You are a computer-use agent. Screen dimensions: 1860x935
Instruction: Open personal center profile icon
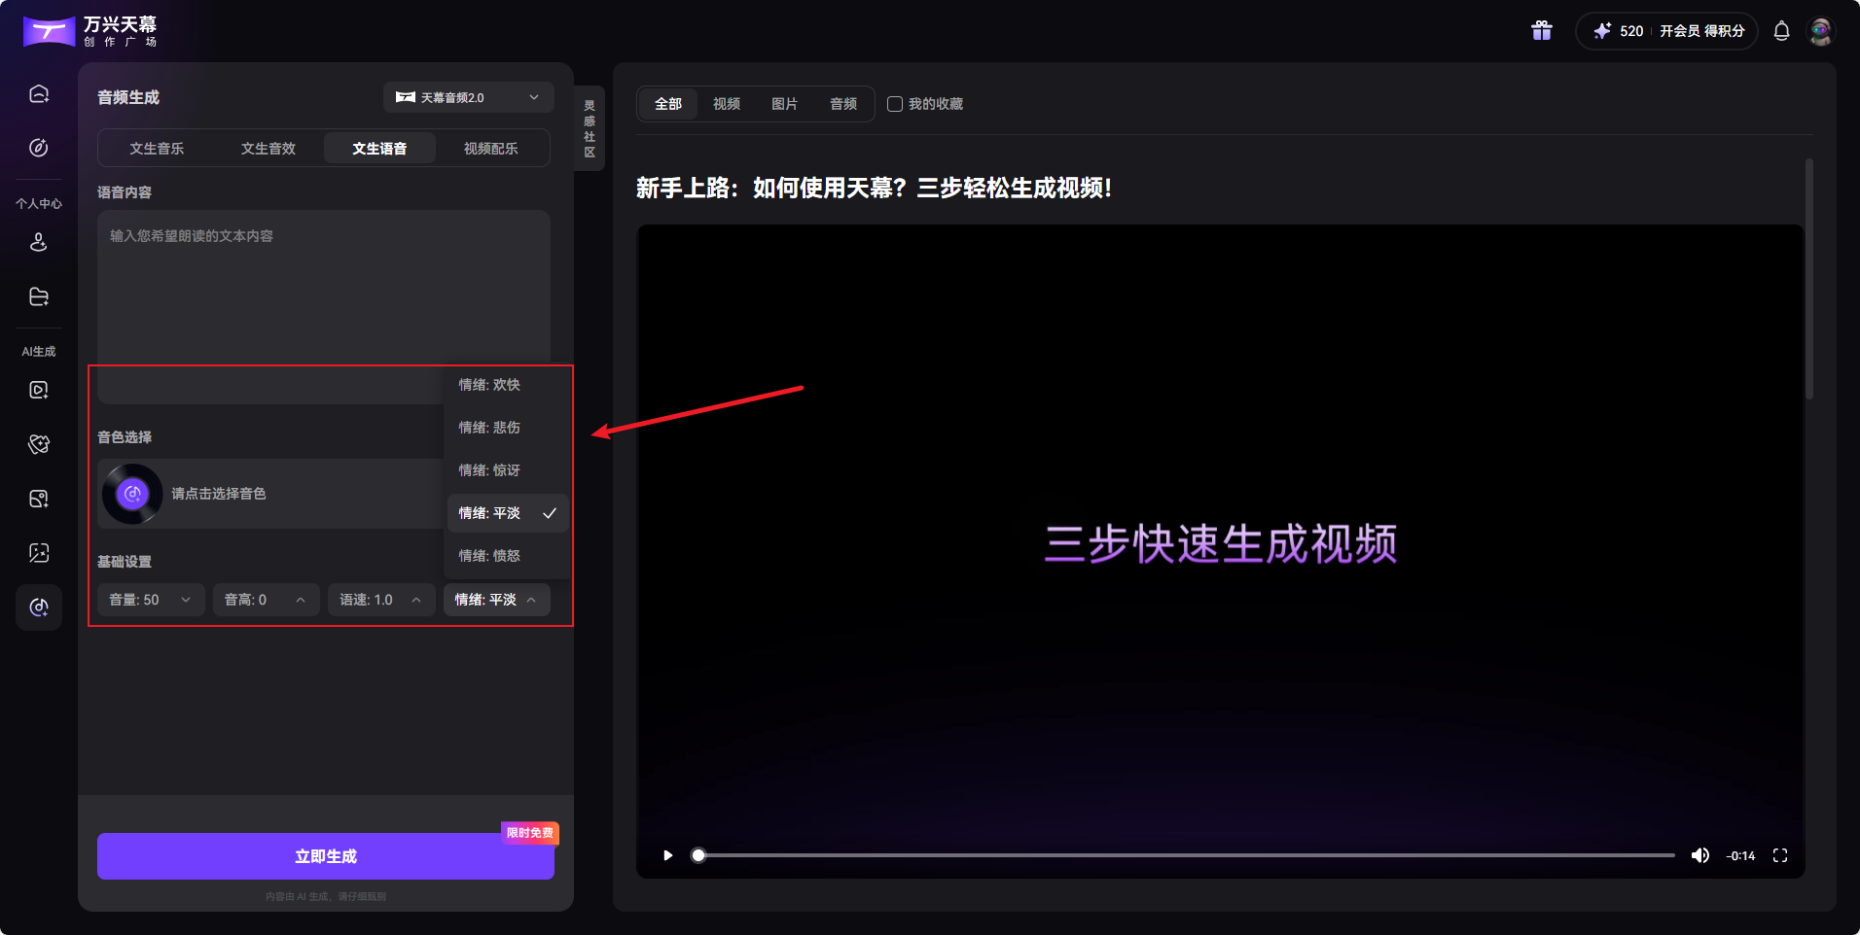(x=38, y=242)
